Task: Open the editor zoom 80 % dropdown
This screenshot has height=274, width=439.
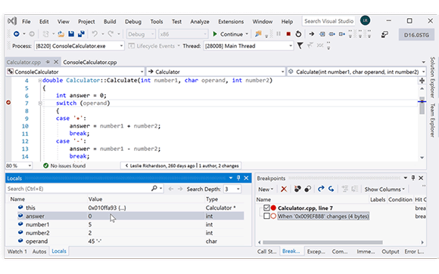Action: pyautogui.click(x=30, y=166)
